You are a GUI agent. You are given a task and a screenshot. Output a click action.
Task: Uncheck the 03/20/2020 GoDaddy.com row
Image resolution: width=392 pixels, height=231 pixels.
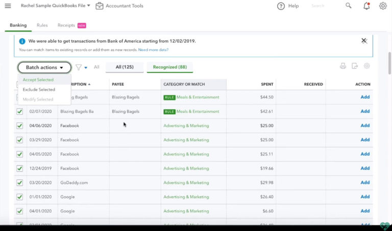[19, 183]
